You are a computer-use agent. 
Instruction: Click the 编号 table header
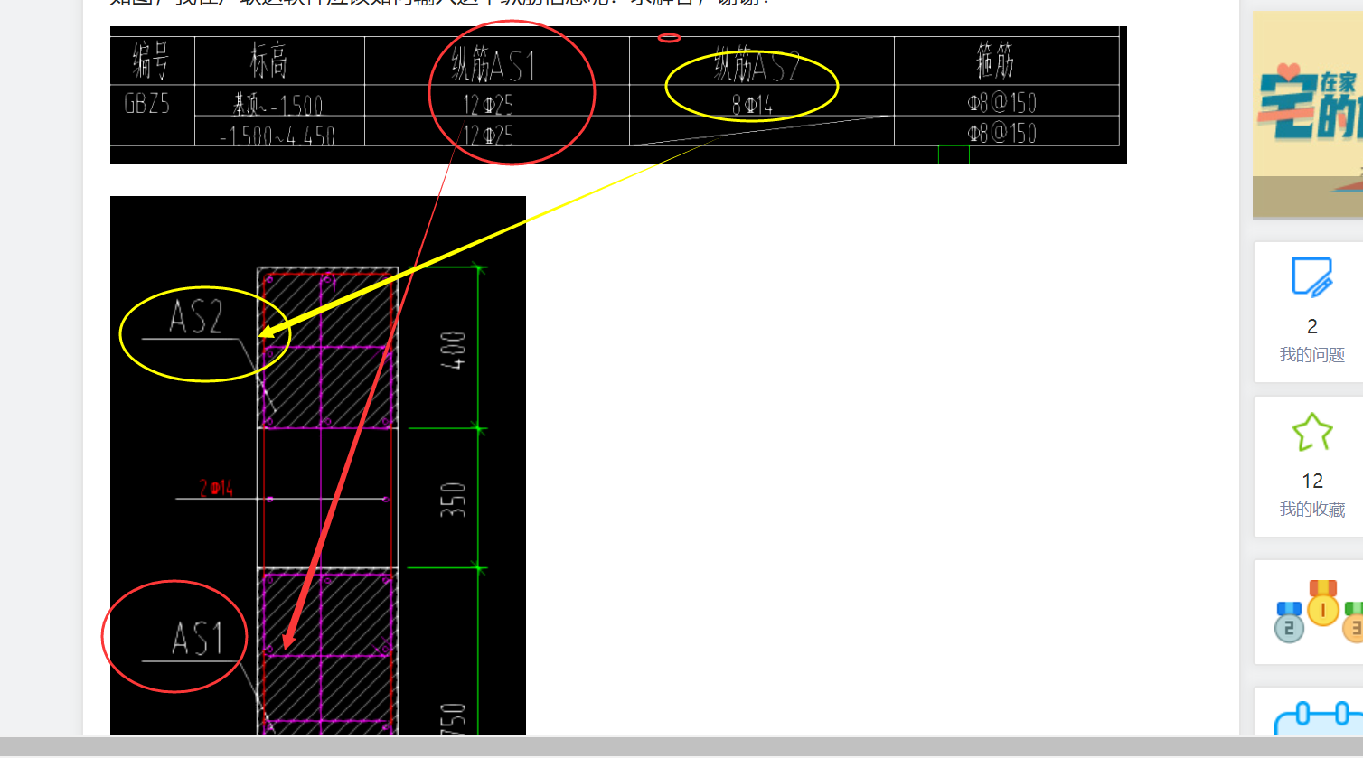(x=150, y=61)
